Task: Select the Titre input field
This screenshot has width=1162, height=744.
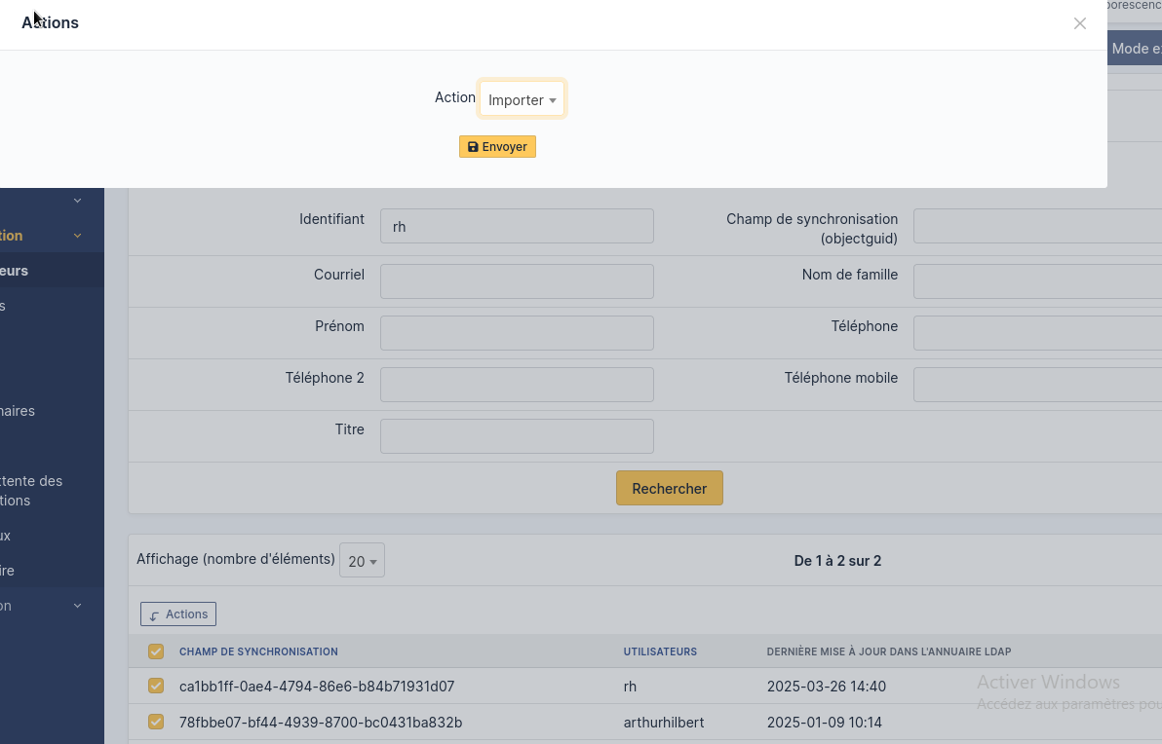Action: (x=517, y=436)
